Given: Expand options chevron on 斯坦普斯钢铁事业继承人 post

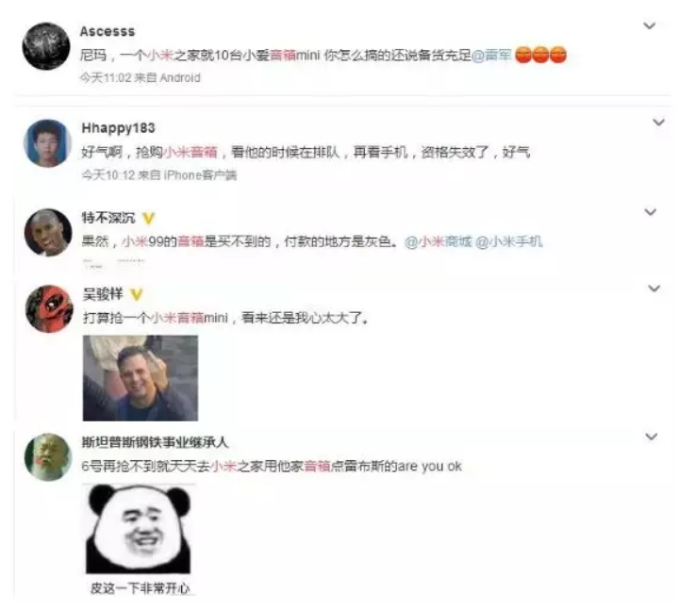Looking at the screenshot, I should click(652, 436).
